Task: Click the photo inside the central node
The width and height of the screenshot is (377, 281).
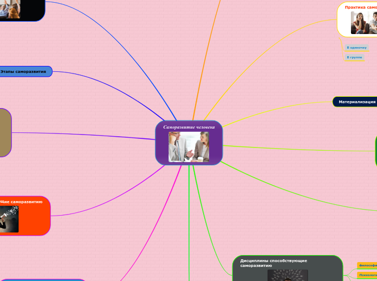Action: coord(188,147)
